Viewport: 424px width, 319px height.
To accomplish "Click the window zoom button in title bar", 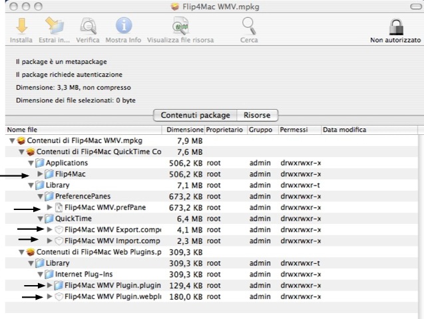I will pyautogui.click(x=39, y=6).
